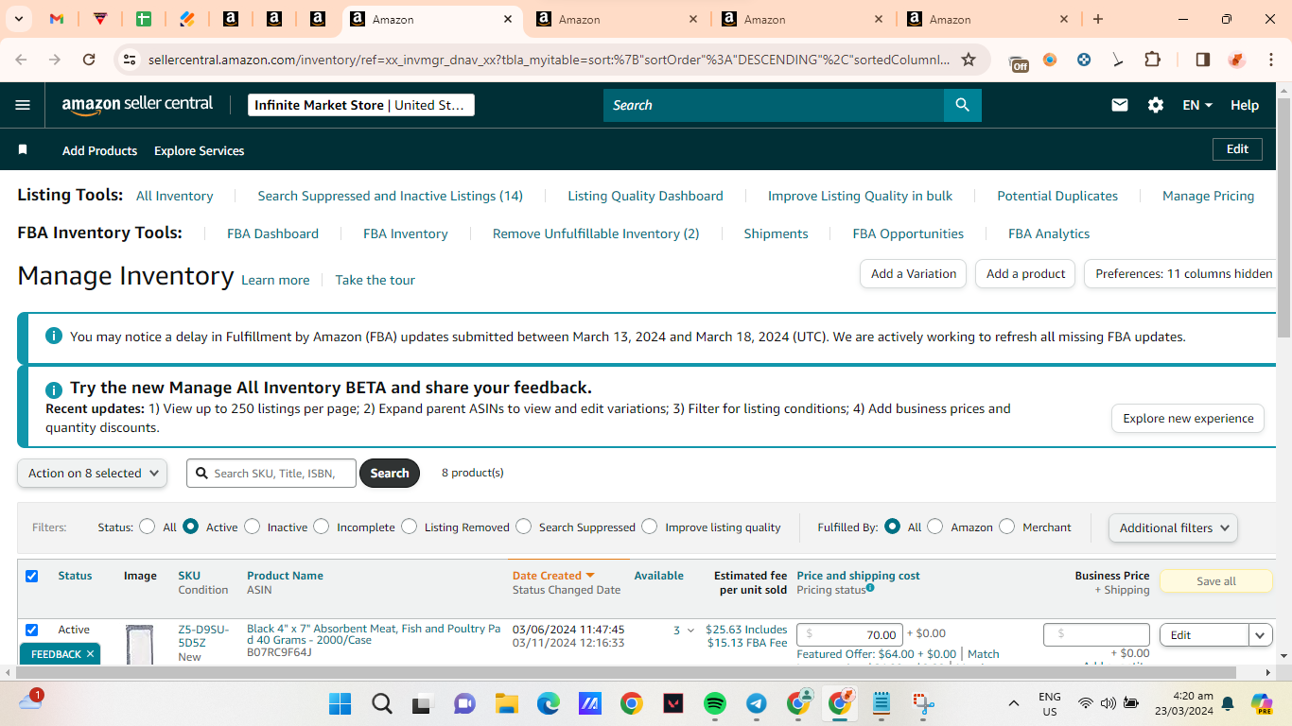
Task: Open Seller Central messages envelope
Action: 1120,105
